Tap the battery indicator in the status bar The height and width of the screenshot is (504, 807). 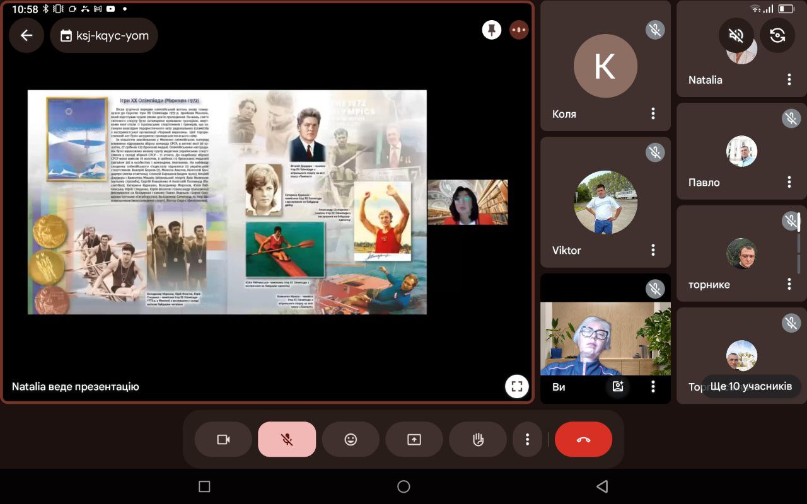[786, 9]
